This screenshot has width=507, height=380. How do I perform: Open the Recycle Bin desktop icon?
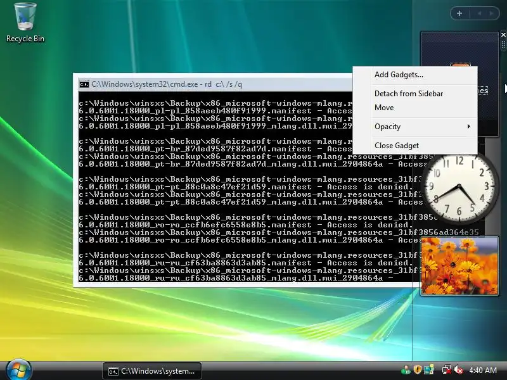click(25, 23)
